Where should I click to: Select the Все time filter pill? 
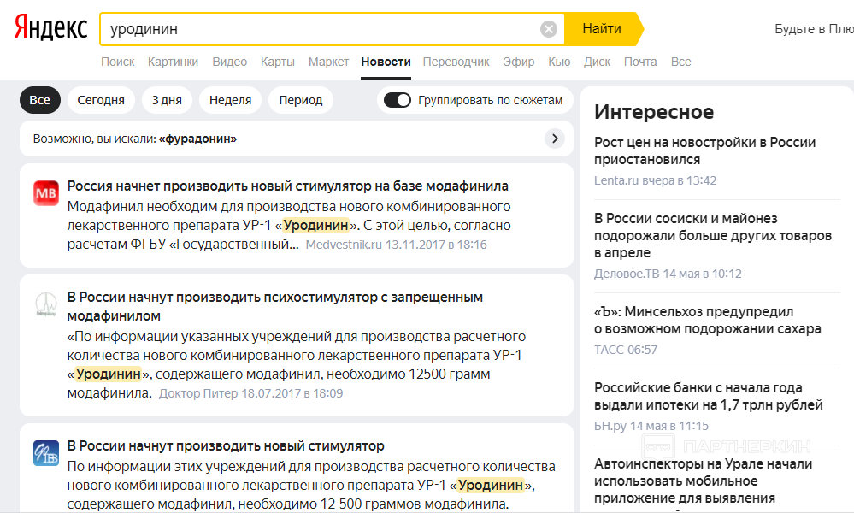[x=40, y=100]
